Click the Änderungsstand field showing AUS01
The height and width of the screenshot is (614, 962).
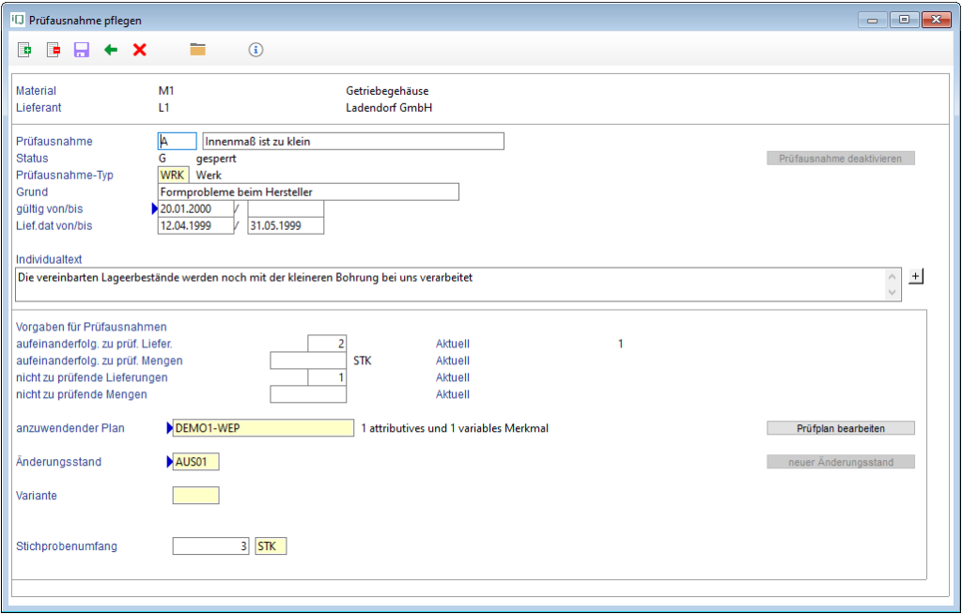tap(195, 462)
